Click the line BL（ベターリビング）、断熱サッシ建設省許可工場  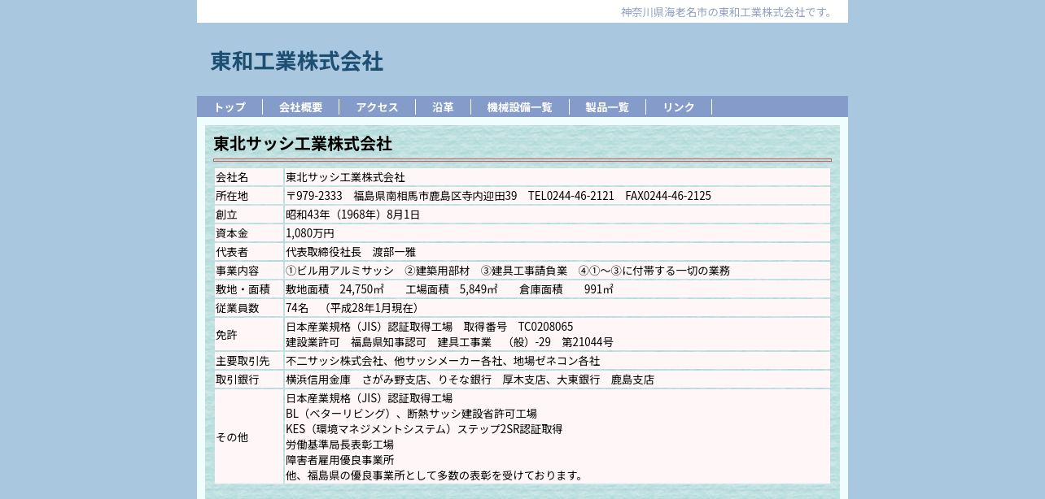411,414
